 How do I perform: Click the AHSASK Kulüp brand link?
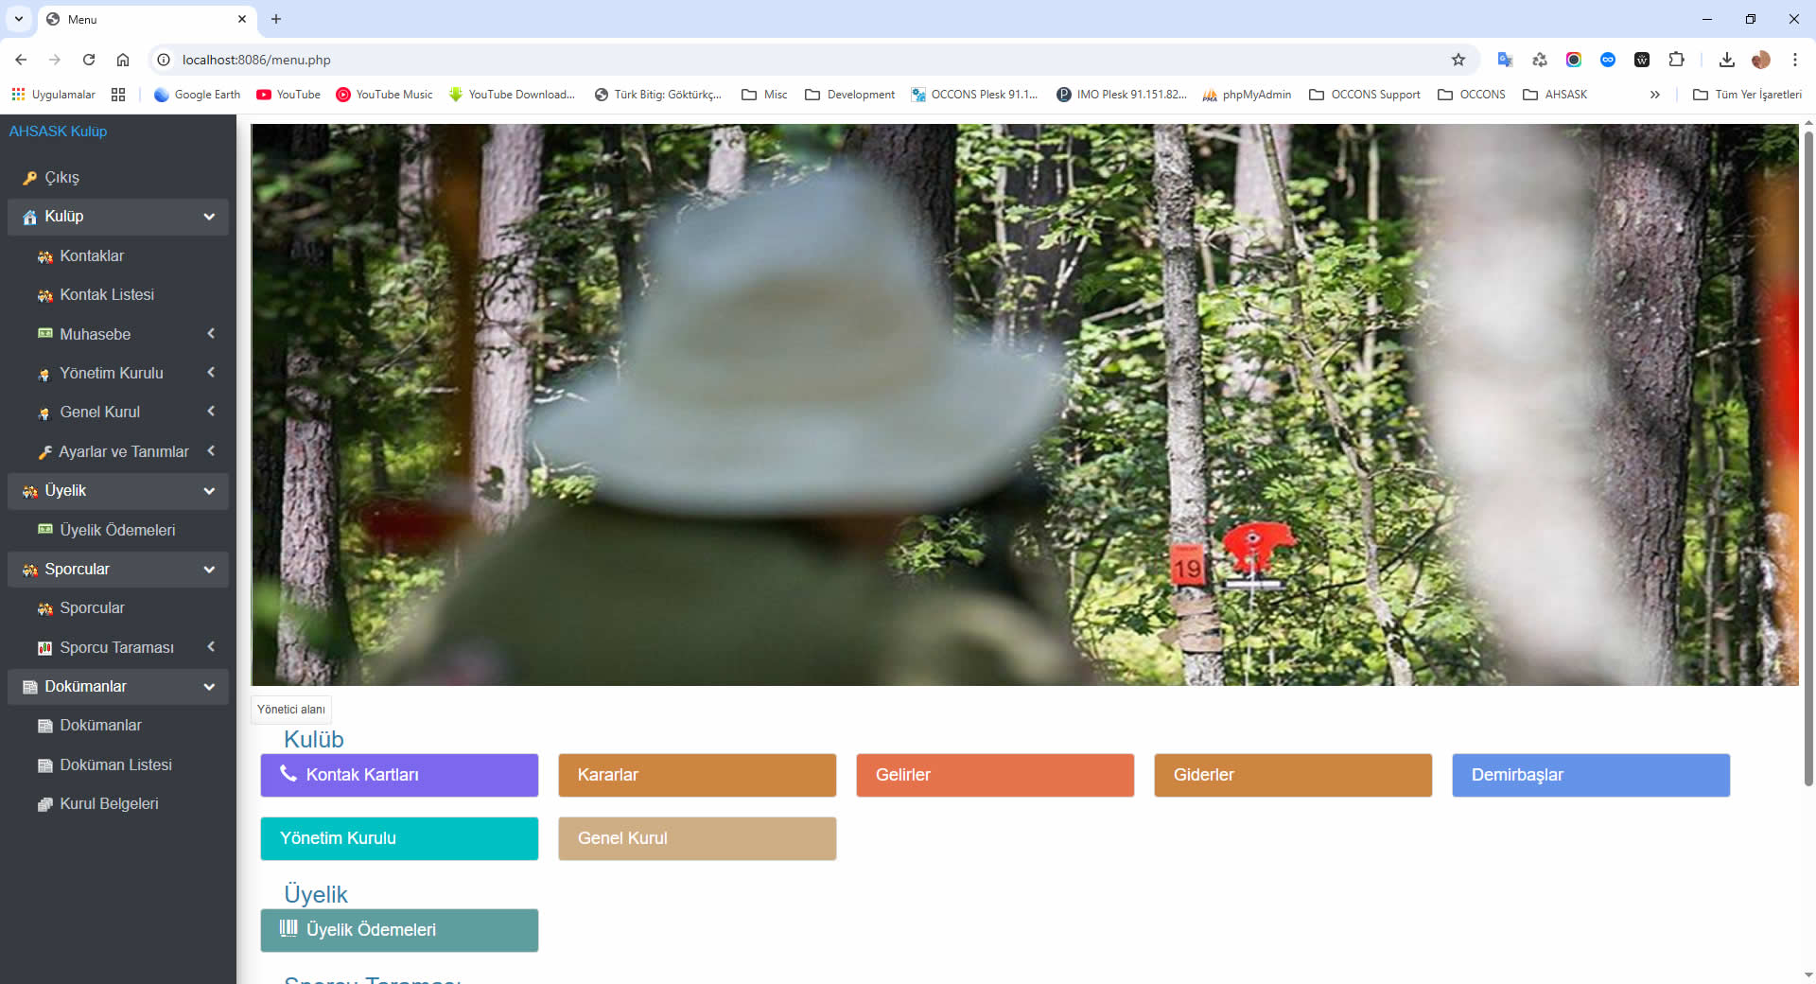click(58, 132)
